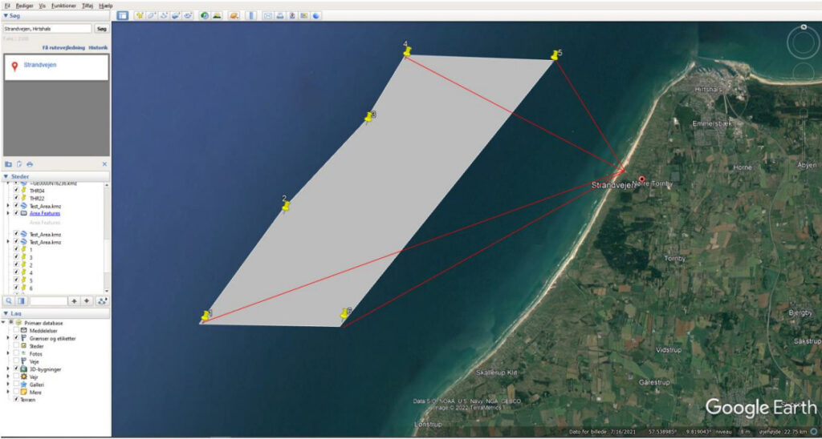
Task: Expand the Galleri layer tree node
Action: [8, 384]
